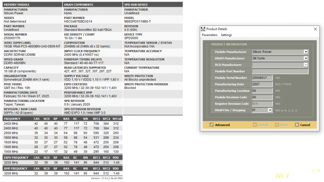Toggle the Advanced mode option
This screenshot has height=182, width=324.
[x=212, y=125]
